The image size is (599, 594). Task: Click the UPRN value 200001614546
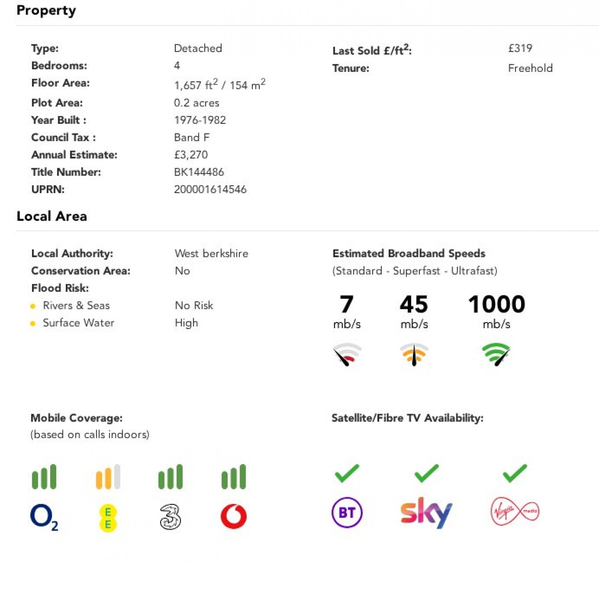click(210, 189)
